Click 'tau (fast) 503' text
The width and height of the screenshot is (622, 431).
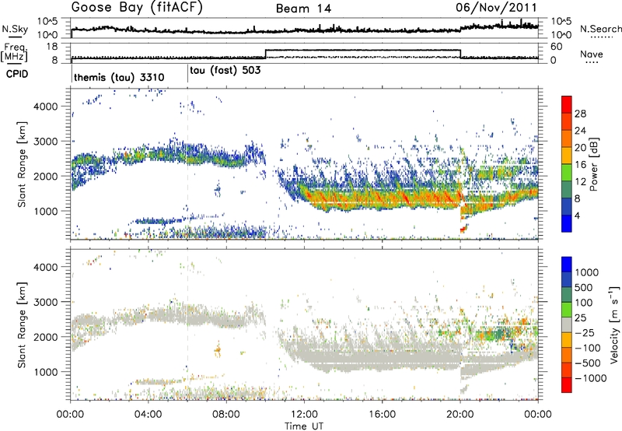[x=225, y=71]
